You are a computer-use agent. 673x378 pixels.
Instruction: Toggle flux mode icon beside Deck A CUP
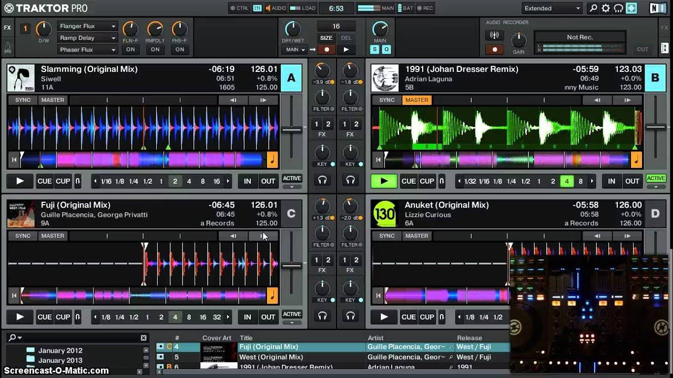[78, 181]
